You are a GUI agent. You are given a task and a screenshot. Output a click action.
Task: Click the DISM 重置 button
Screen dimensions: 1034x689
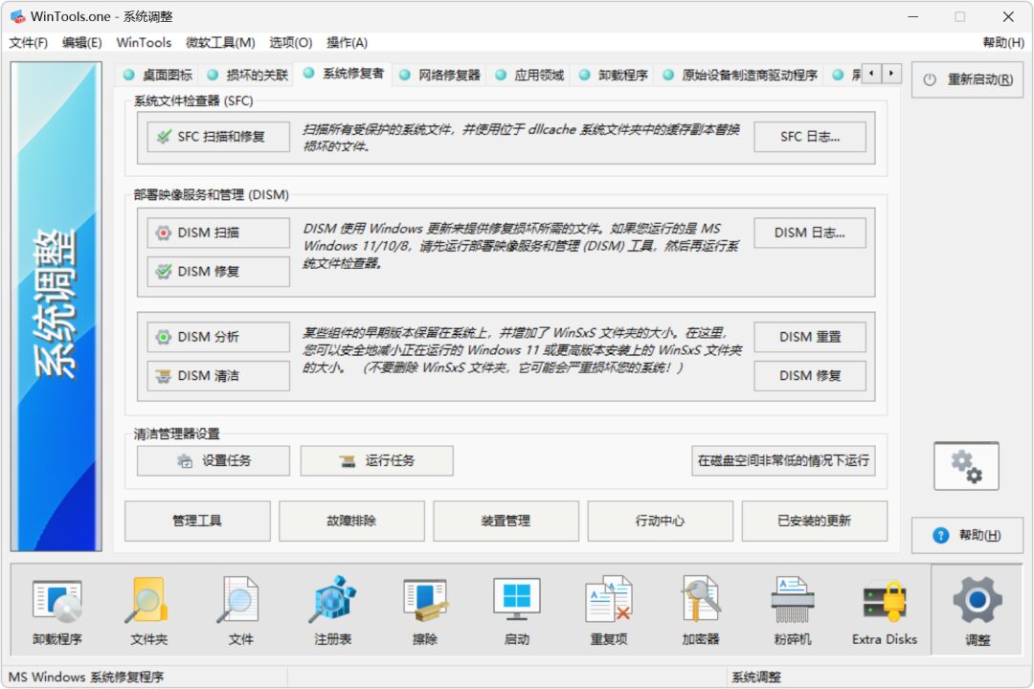[x=810, y=337]
